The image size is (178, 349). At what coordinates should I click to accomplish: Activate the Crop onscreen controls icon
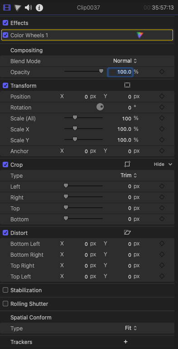tap(127, 165)
